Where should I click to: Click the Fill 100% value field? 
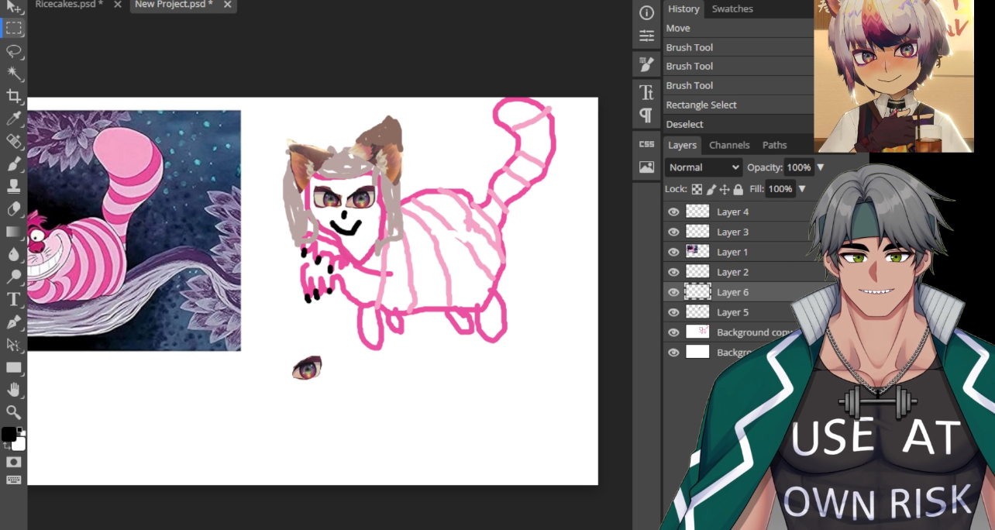(x=780, y=189)
